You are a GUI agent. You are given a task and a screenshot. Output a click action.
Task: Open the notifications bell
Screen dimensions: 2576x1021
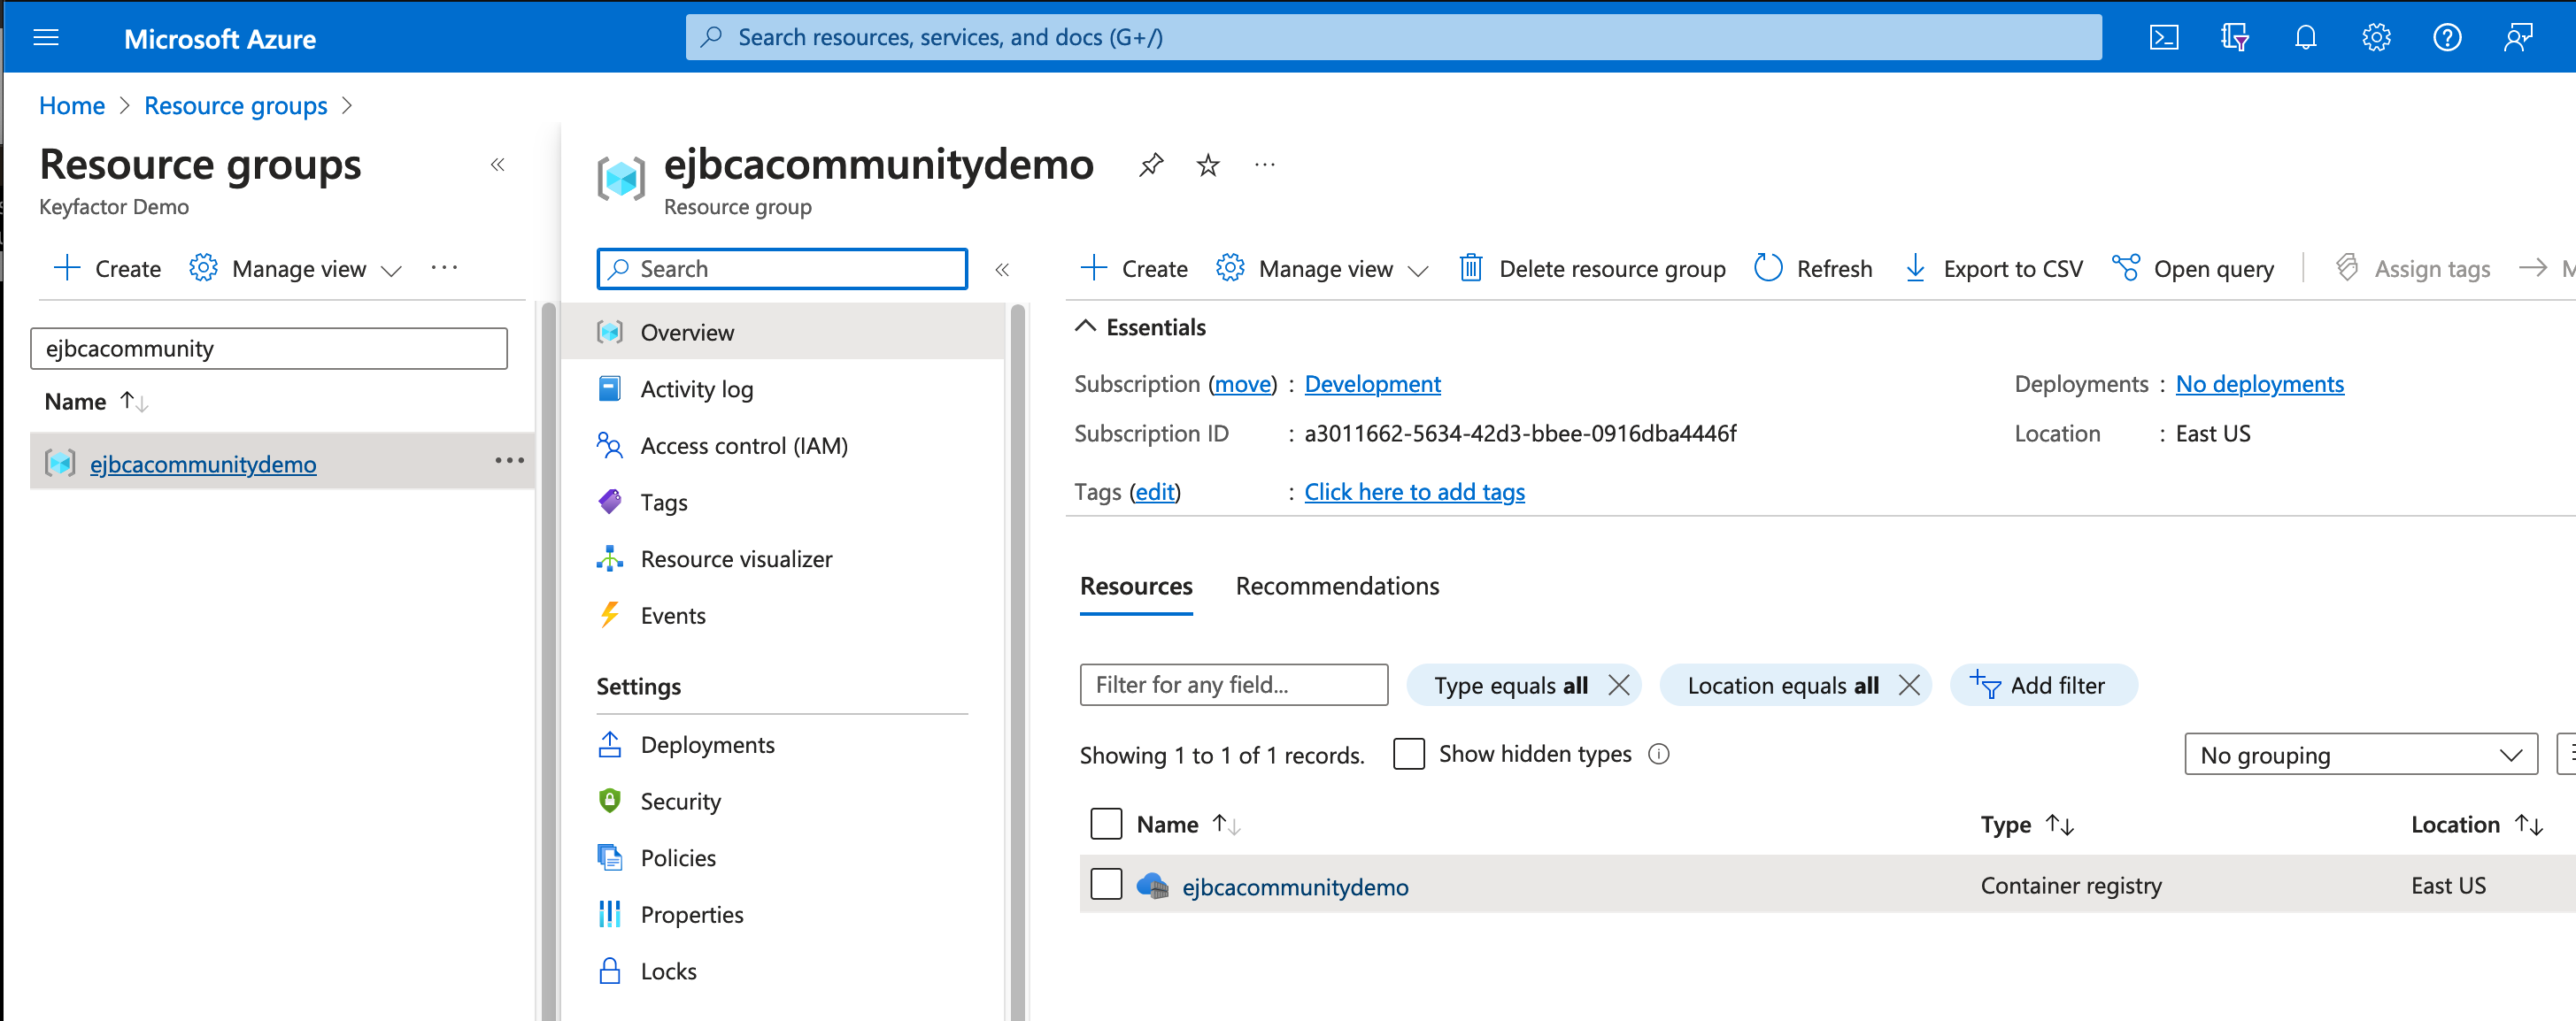pyautogui.click(x=2305, y=37)
